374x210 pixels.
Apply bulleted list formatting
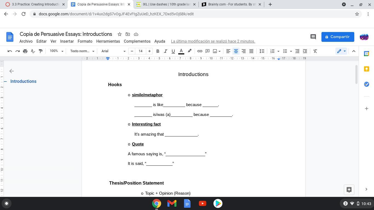pos(285,51)
